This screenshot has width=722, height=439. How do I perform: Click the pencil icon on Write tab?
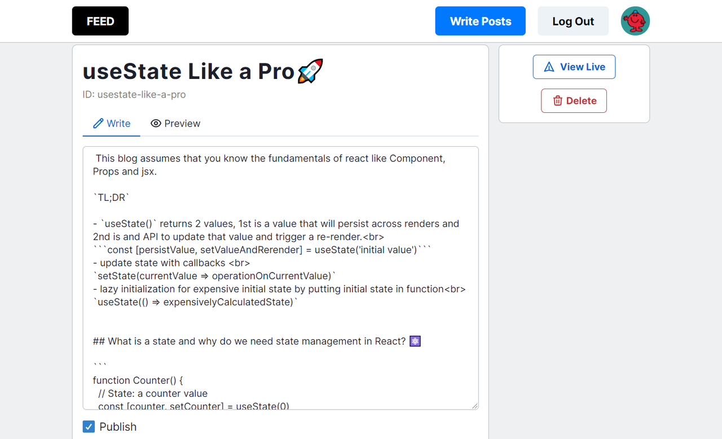pyautogui.click(x=98, y=124)
